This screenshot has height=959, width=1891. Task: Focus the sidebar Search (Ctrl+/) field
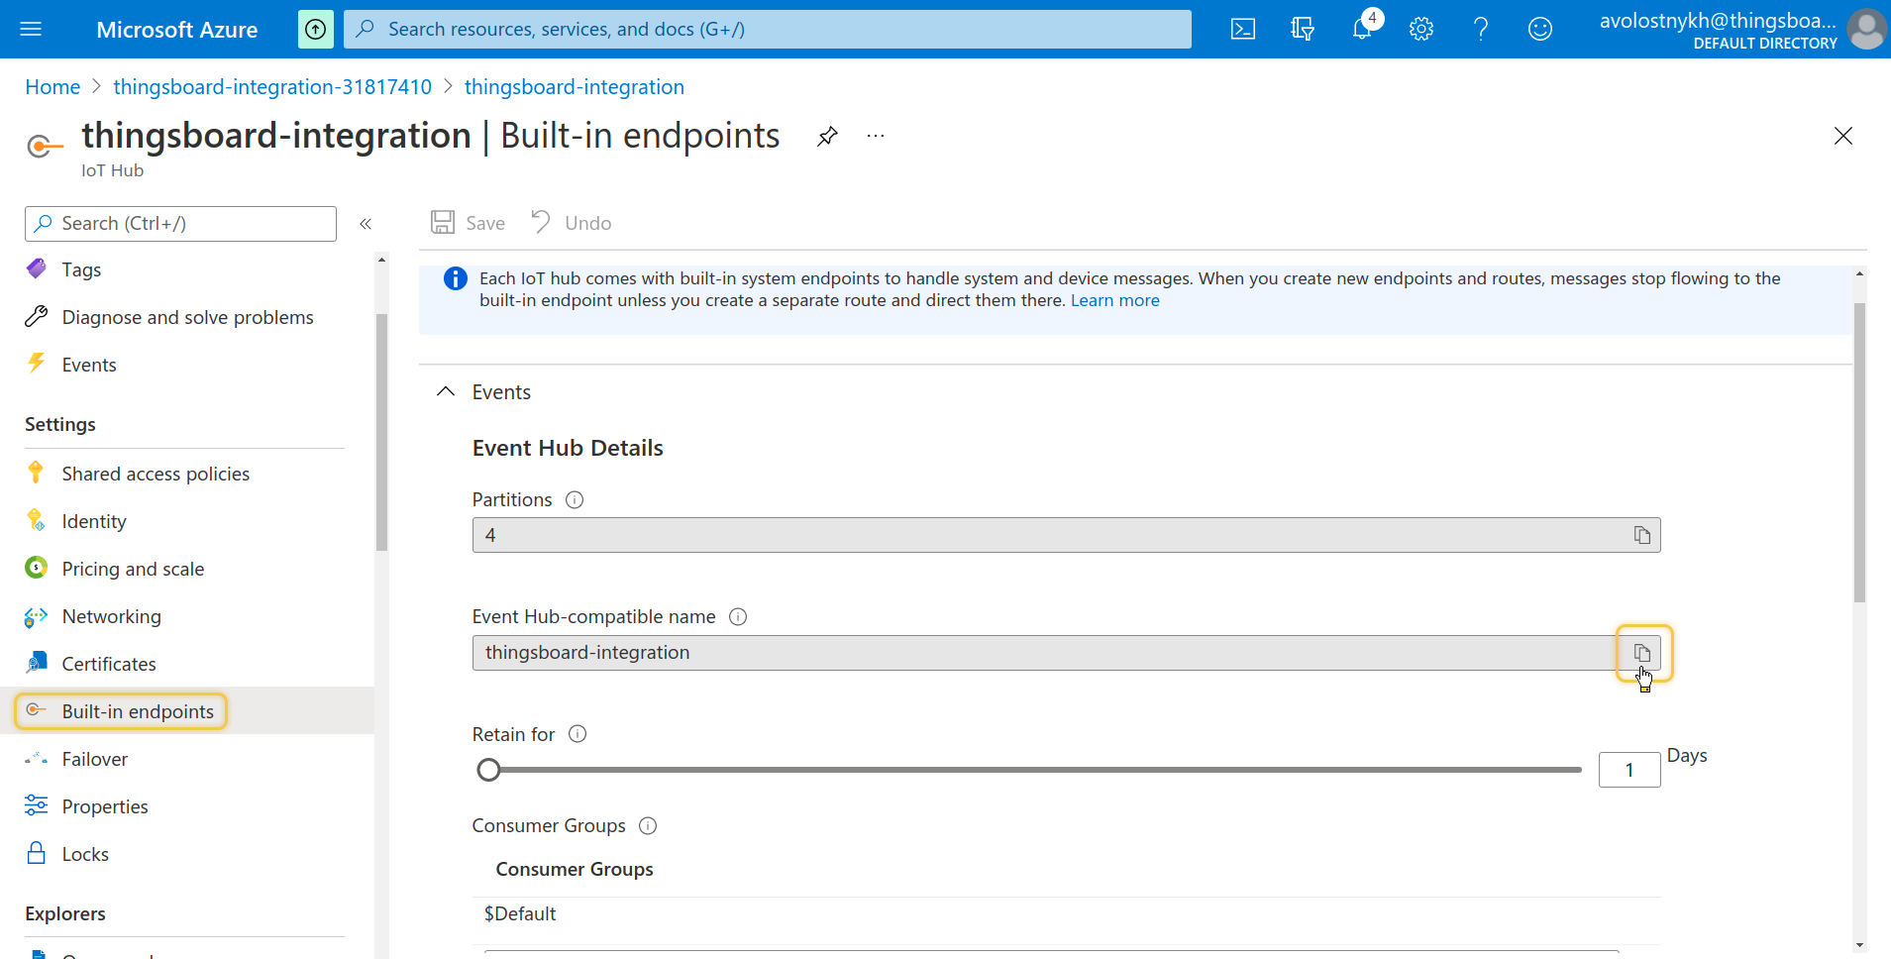tap(180, 224)
